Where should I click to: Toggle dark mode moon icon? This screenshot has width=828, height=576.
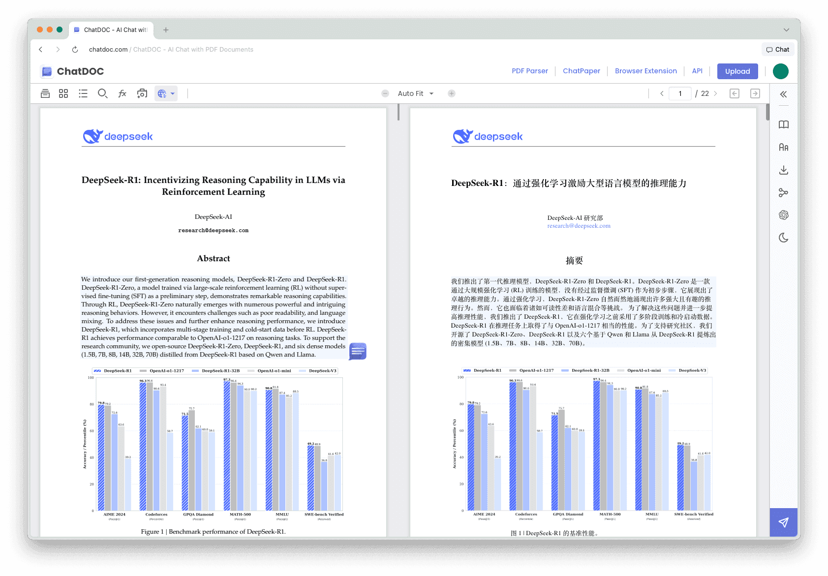tap(784, 238)
